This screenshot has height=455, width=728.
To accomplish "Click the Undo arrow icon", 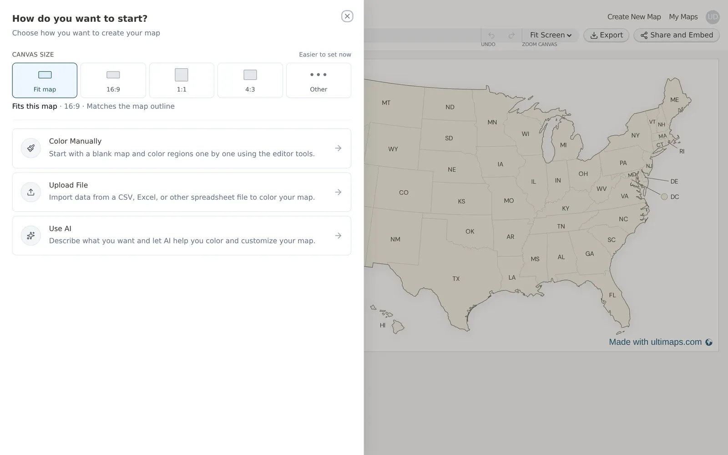I will 491,35.
